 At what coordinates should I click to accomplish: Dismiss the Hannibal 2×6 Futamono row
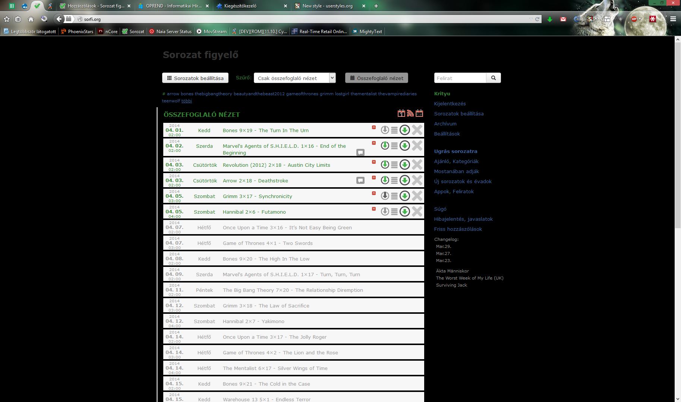pos(417,211)
